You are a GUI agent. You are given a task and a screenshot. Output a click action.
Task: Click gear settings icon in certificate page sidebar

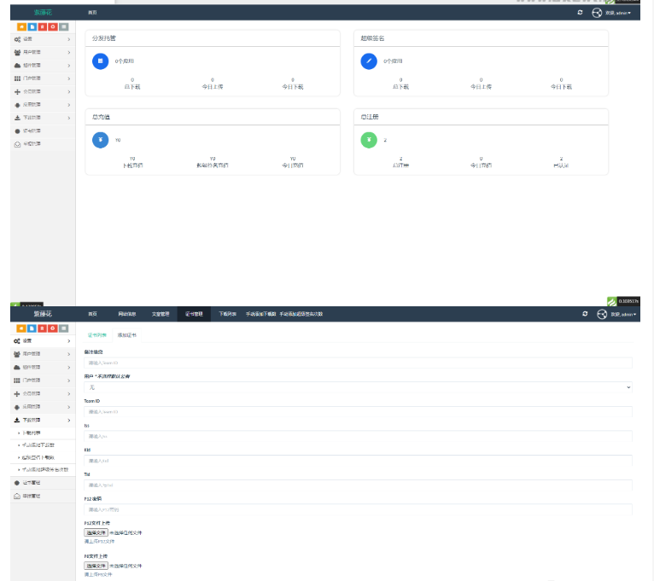tap(17, 340)
